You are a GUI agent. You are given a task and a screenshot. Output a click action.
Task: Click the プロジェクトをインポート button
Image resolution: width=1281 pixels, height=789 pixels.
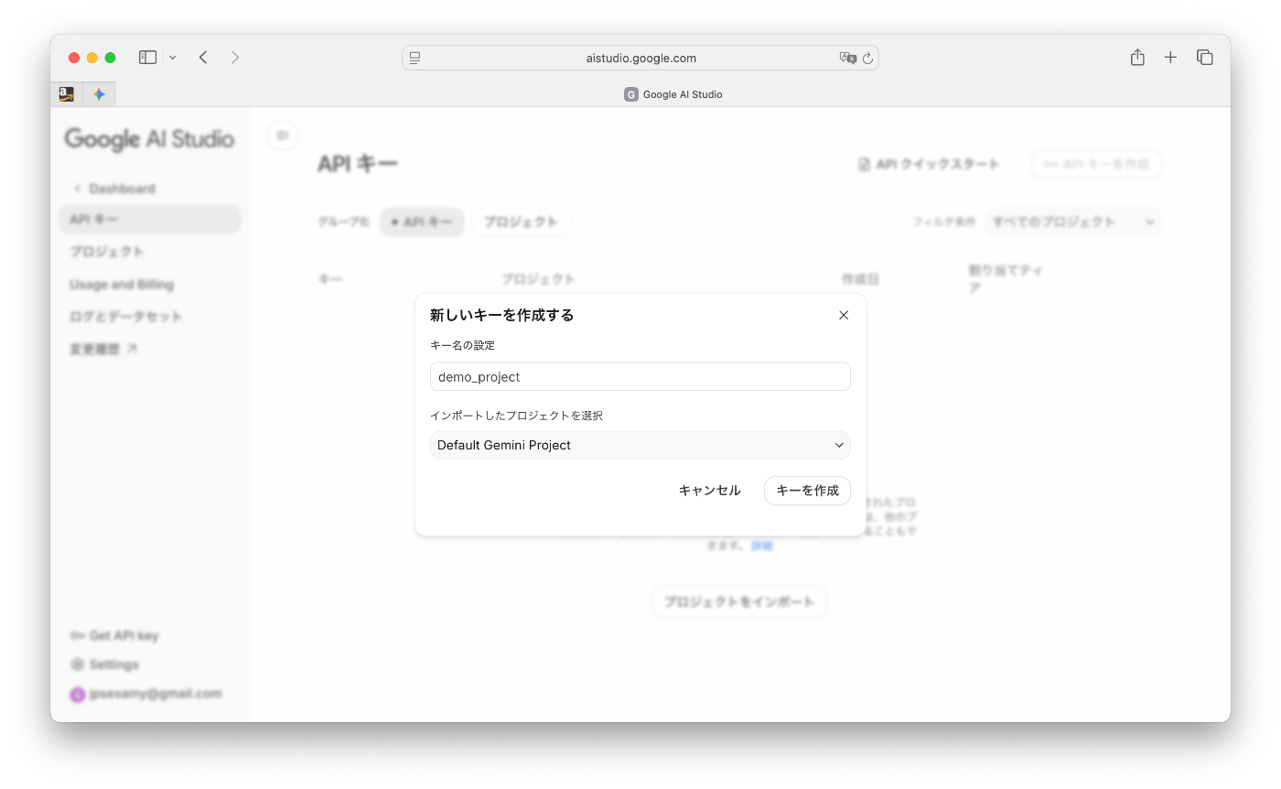739,602
